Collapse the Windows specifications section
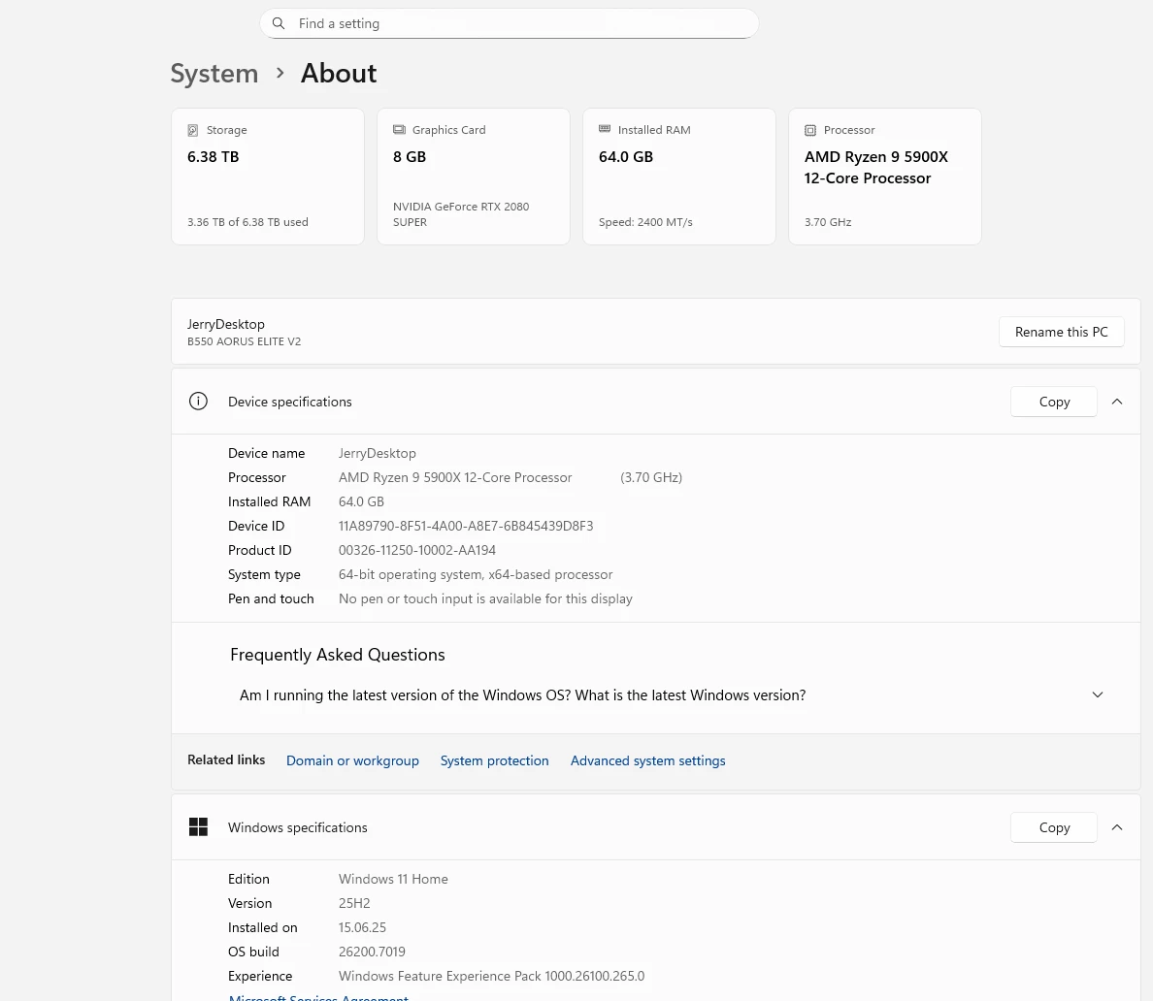The width and height of the screenshot is (1153, 1001). point(1117,827)
